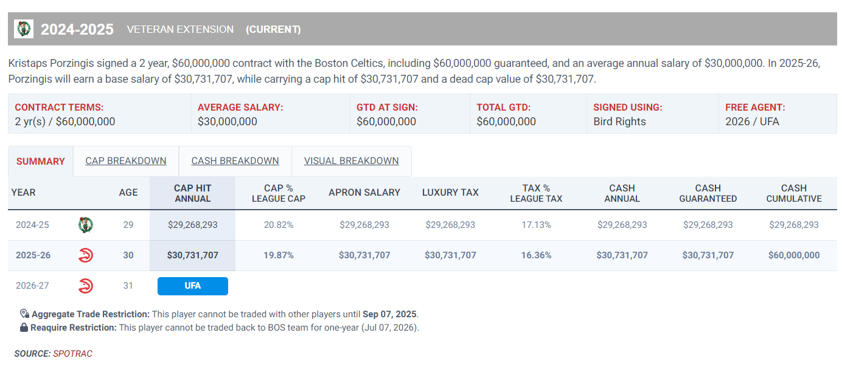Click the 2025-26 cap hit value $30,731,707
Screen dimensions: 842x378
(x=192, y=255)
